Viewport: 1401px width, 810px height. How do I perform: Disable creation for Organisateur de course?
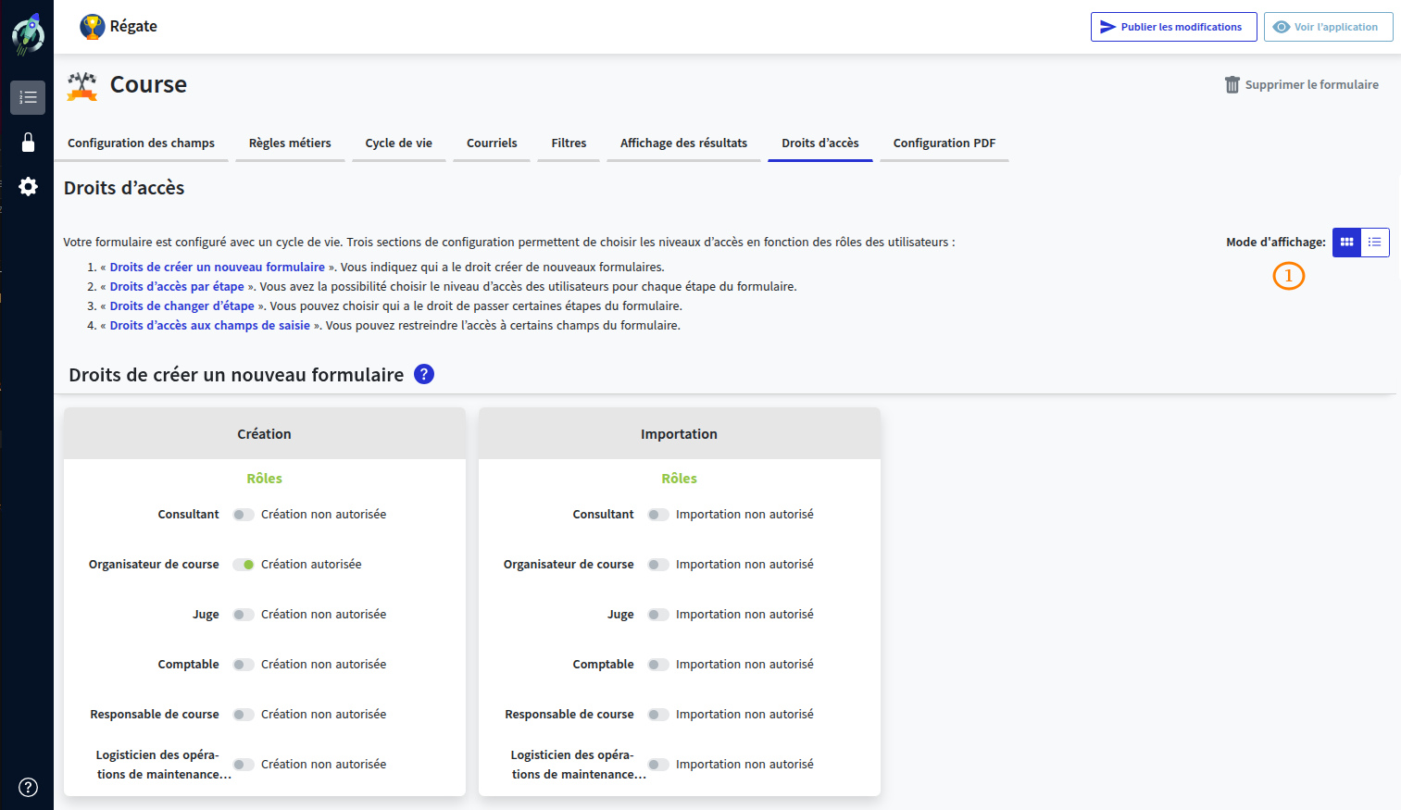(244, 564)
